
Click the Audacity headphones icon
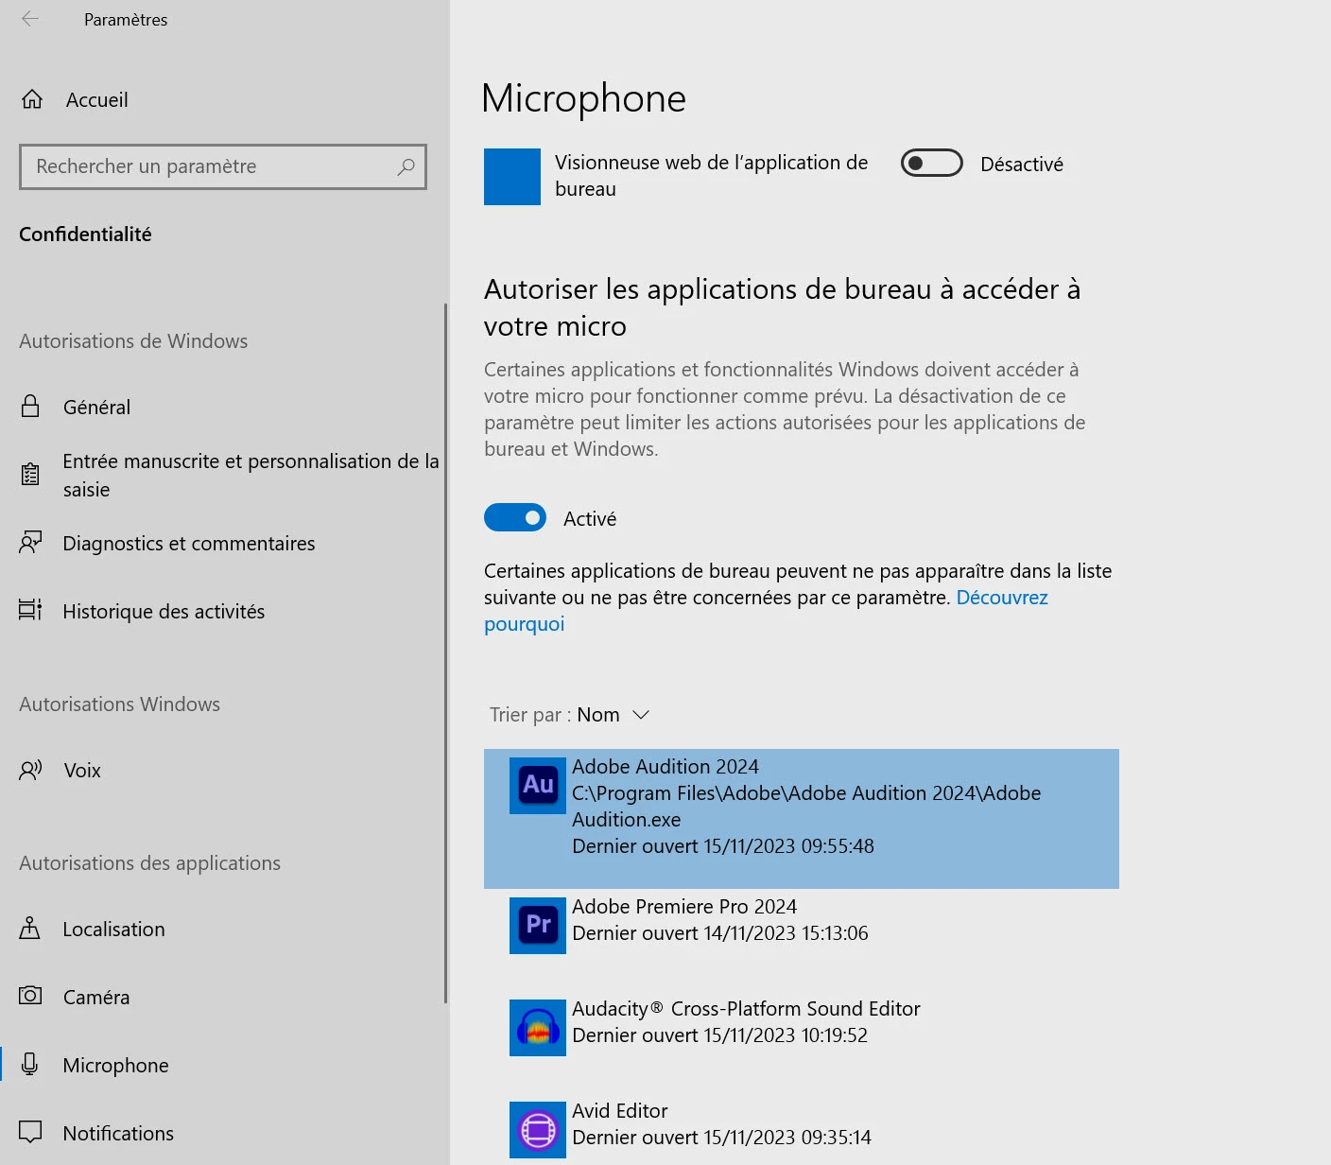pyautogui.click(x=538, y=1028)
